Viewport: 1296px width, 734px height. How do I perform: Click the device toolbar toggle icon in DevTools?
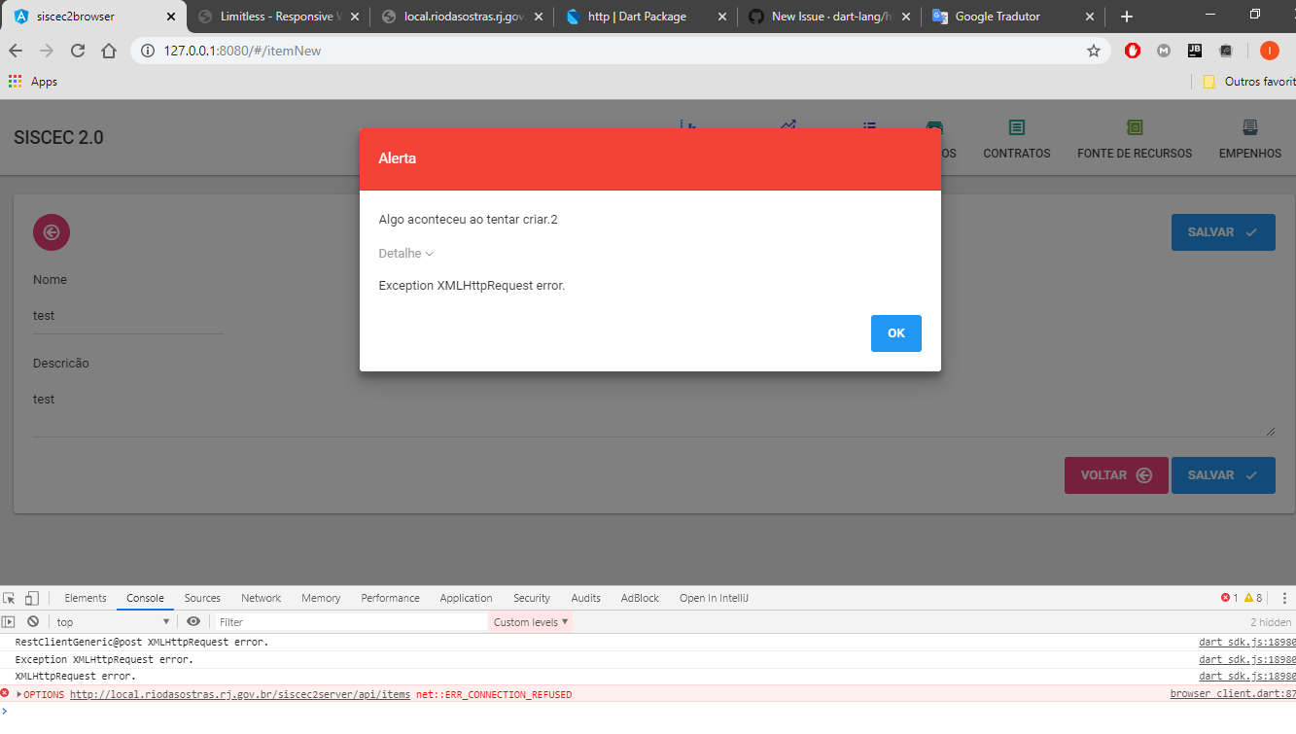click(31, 598)
